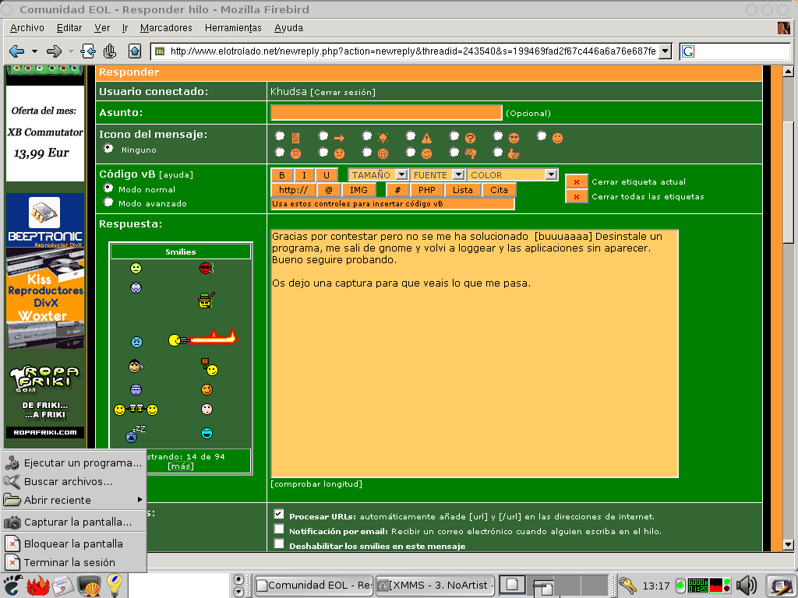Click the system monitor applet
798x598 pixels.
pos(709,586)
